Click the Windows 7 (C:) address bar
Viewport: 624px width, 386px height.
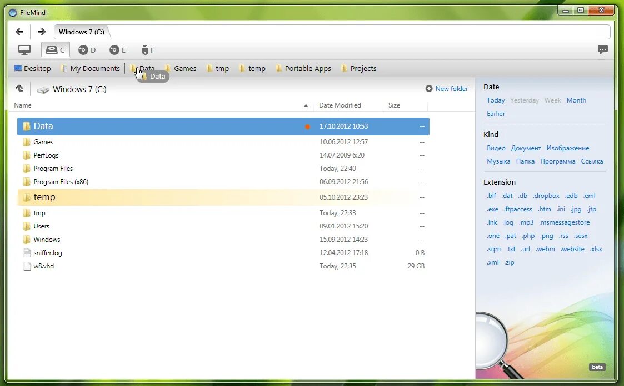[x=332, y=32]
